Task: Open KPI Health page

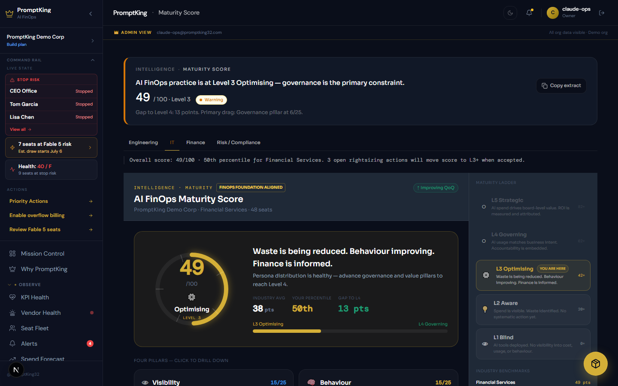Action: click(51, 297)
